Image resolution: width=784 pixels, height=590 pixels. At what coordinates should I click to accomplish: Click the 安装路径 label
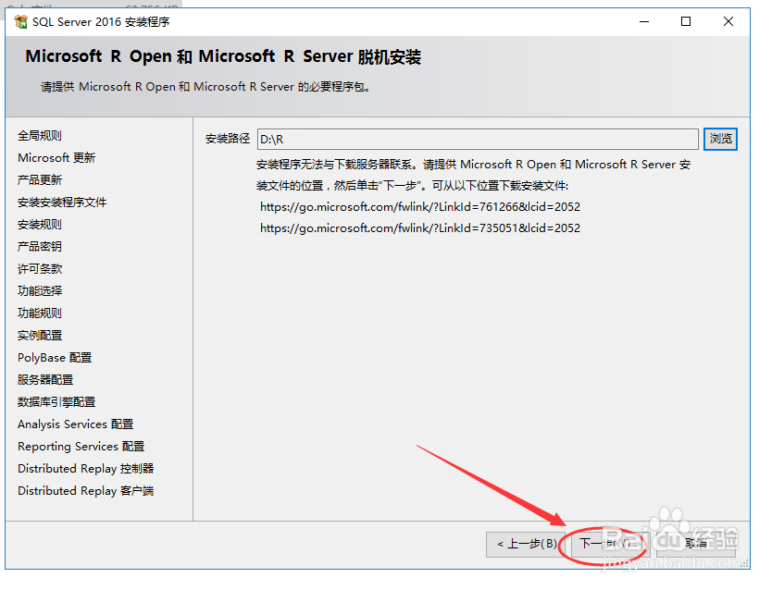[x=228, y=139]
